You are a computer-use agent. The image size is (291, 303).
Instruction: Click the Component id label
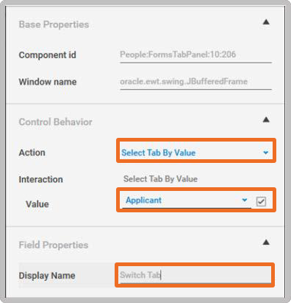pyautogui.click(x=47, y=55)
